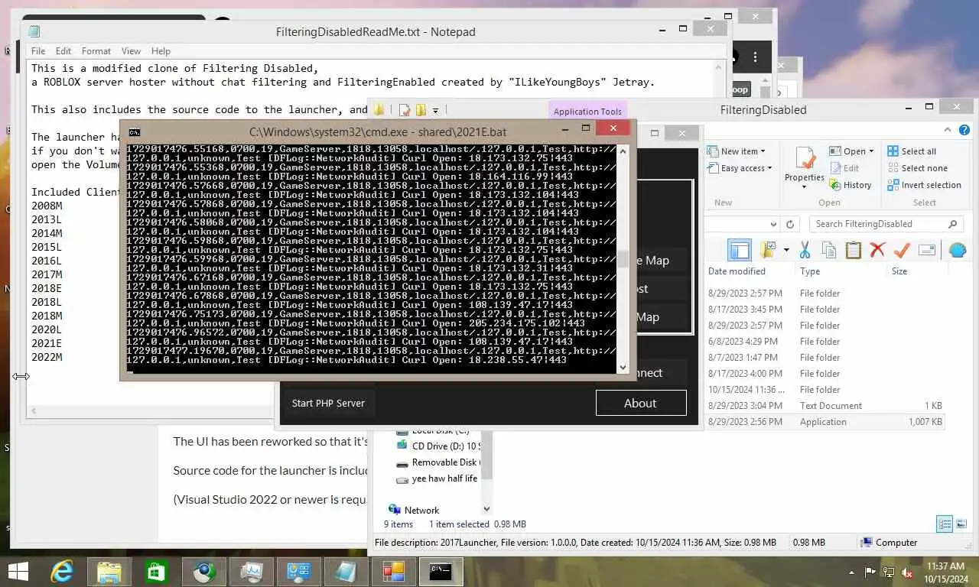
Task: Open File Explorer taskbar icon
Action: point(109,572)
